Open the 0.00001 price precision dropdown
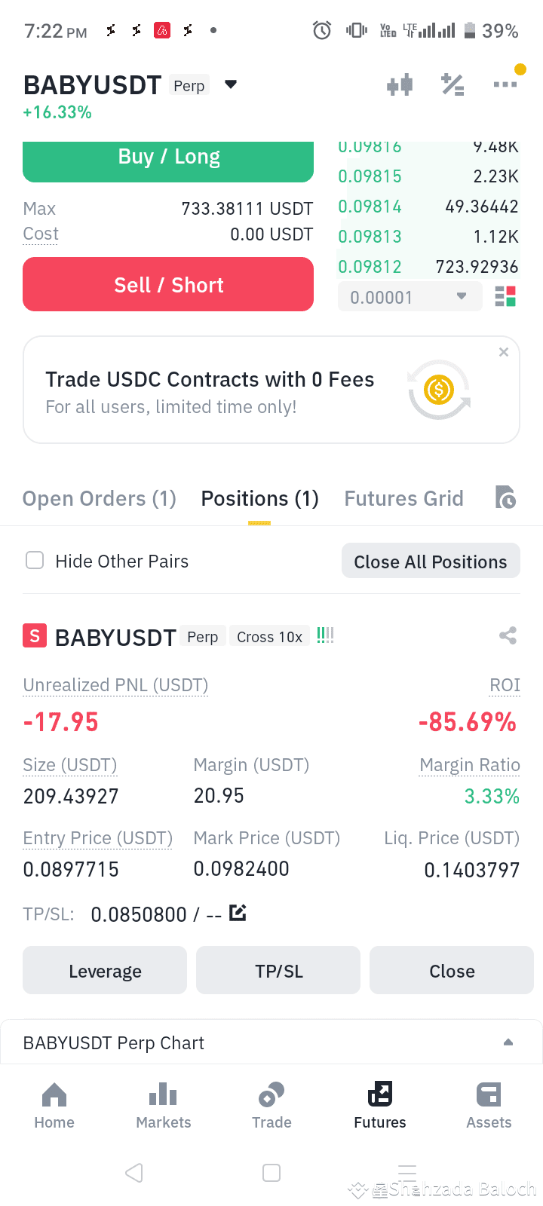 pos(410,297)
